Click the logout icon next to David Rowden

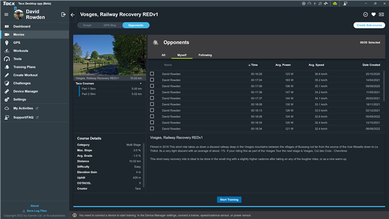pos(63,15)
